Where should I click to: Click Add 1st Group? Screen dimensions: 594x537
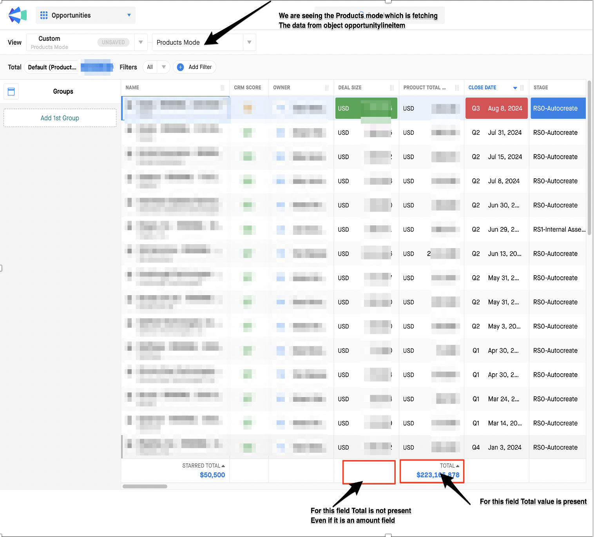point(60,118)
